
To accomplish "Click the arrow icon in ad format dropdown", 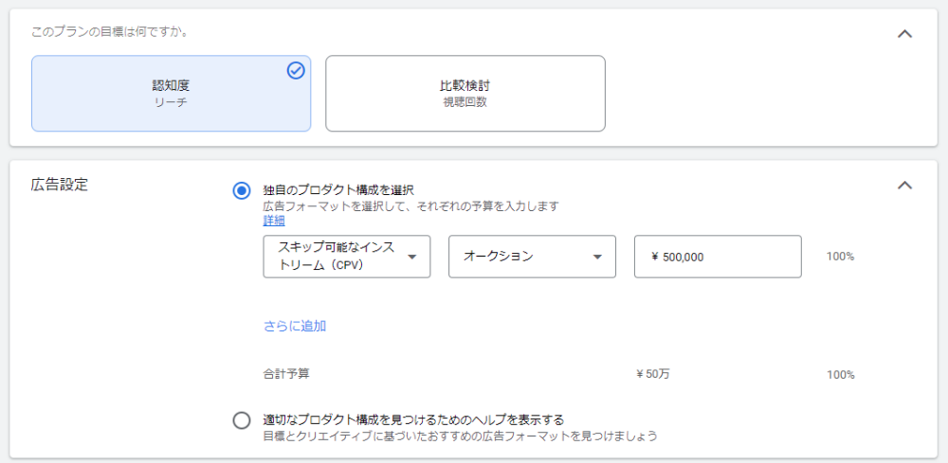I will coord(412,258).
